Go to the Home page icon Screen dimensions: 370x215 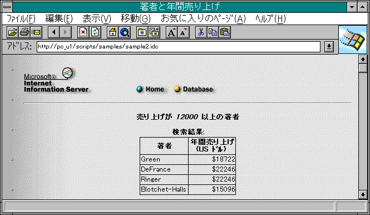113,32
